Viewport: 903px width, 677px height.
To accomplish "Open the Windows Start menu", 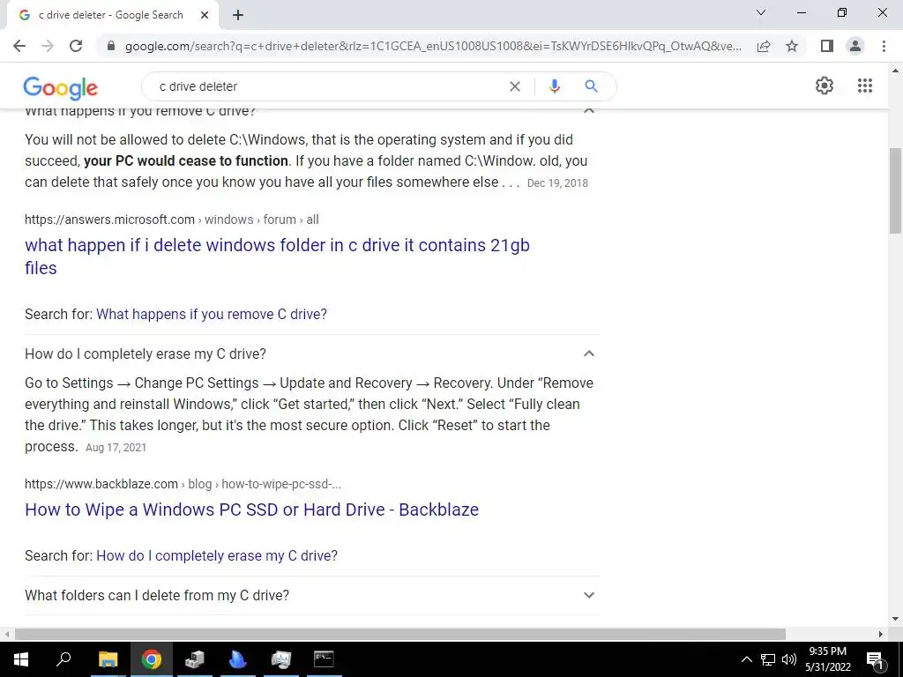I will tap(21, 659).
